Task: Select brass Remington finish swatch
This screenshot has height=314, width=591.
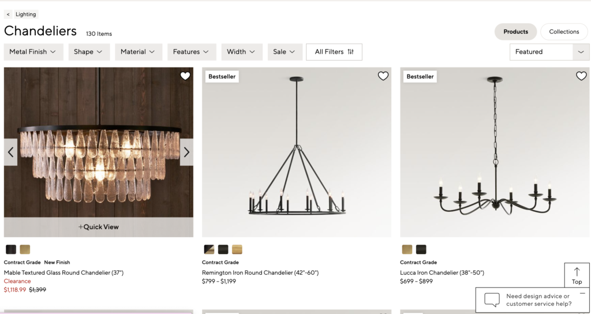Action: tap(237, 249)
